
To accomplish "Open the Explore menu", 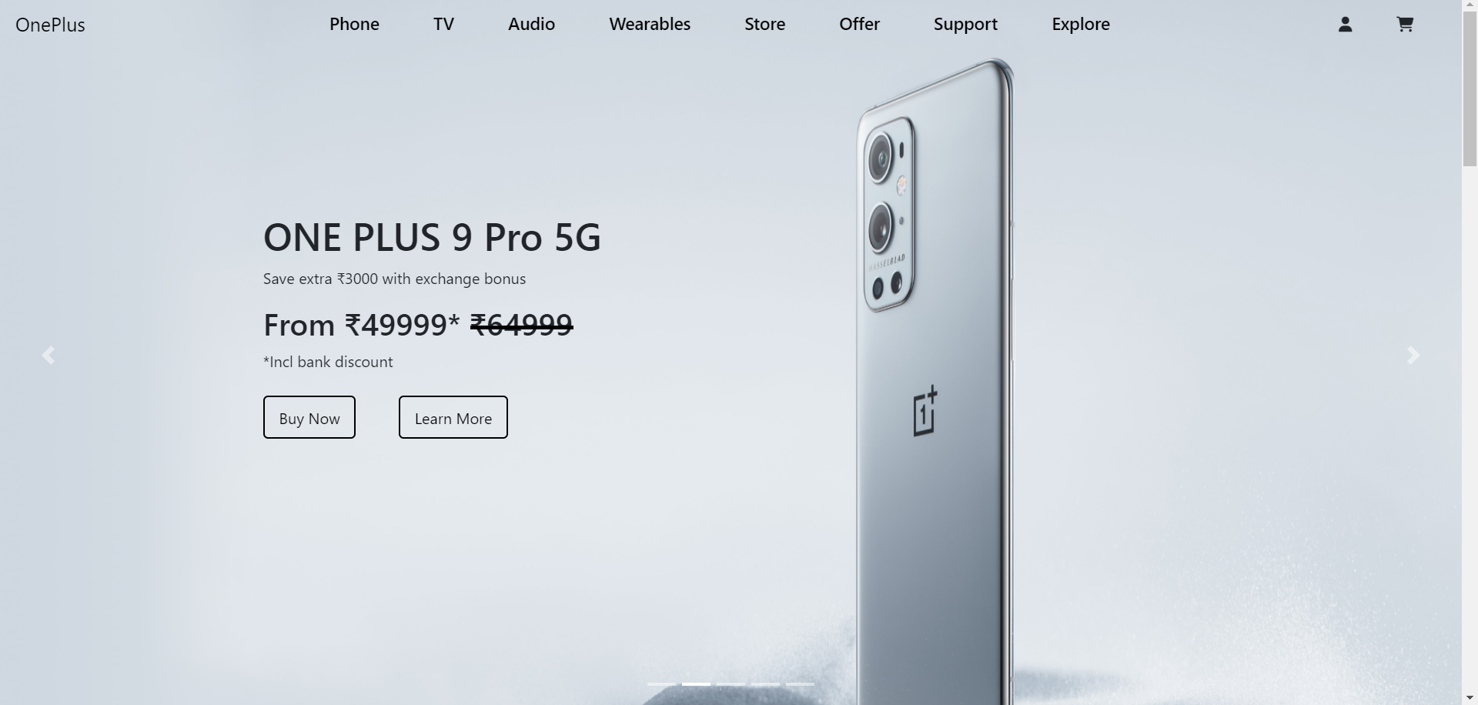I will click(x=1081, y=24).
